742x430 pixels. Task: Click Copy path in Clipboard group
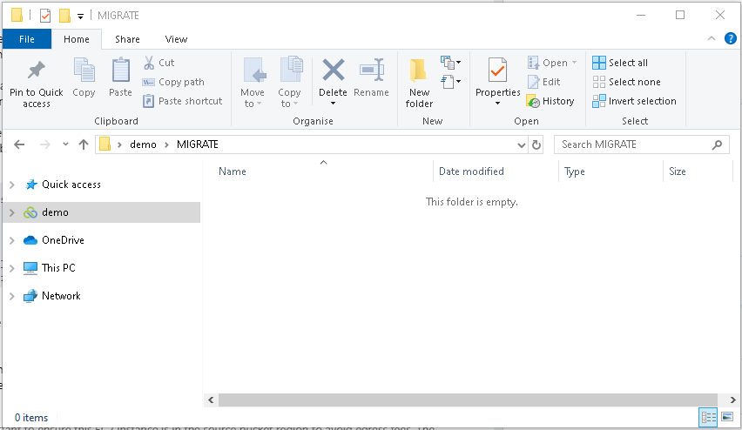[x=173, y=82]
